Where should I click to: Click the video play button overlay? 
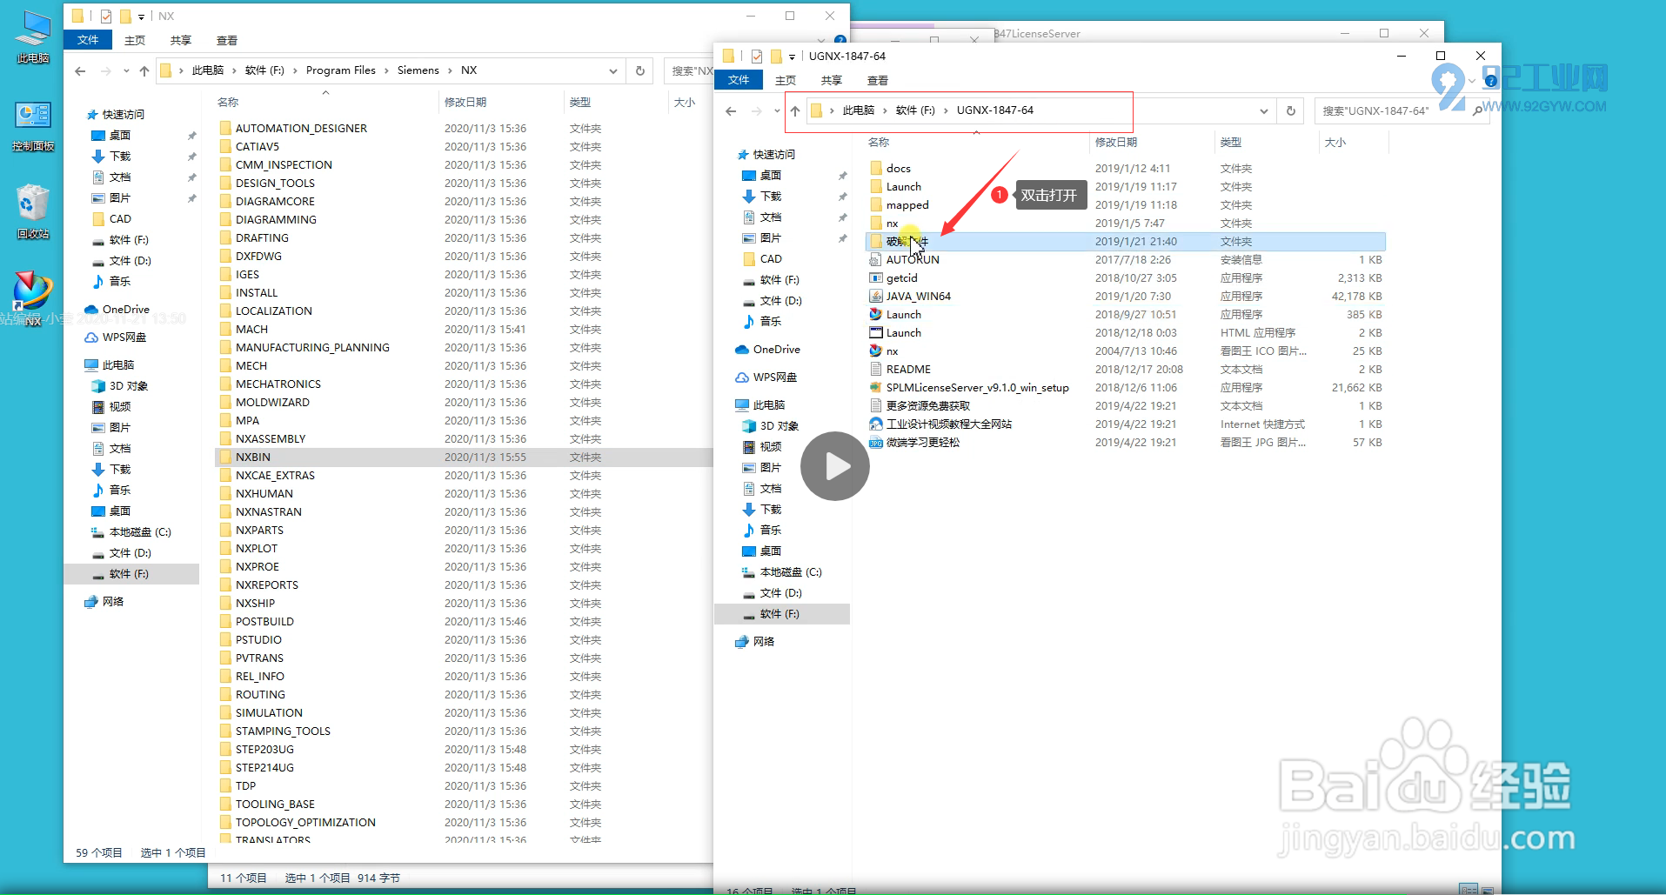coord(835,466)
